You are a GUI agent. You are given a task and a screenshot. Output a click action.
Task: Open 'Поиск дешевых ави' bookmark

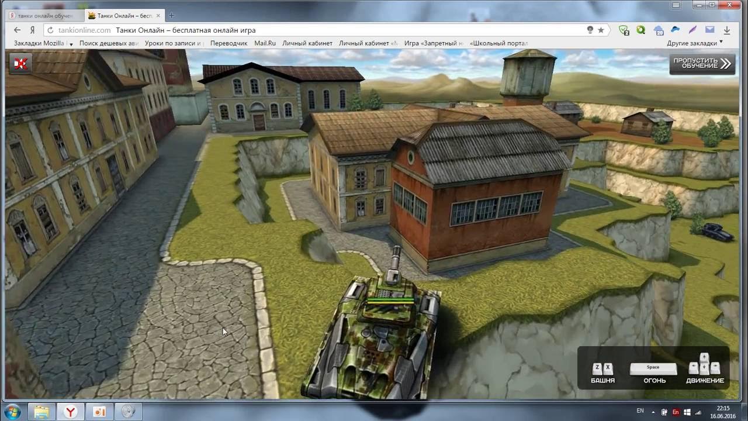point(109,43)
